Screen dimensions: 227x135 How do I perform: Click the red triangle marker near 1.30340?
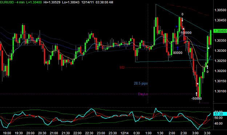185,42
